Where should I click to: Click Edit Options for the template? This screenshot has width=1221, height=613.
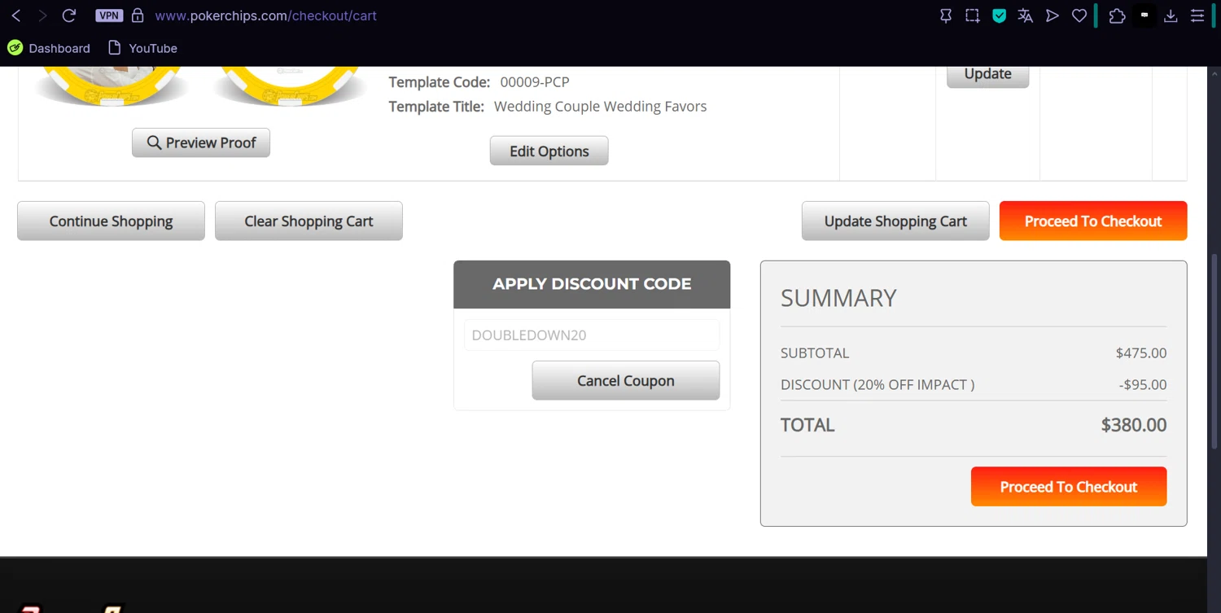pos(549,151)
